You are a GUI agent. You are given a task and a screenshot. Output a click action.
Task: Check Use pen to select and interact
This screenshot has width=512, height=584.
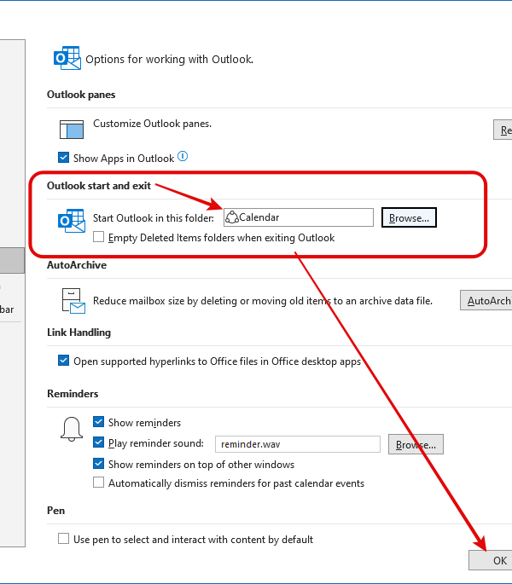[63, 539]
